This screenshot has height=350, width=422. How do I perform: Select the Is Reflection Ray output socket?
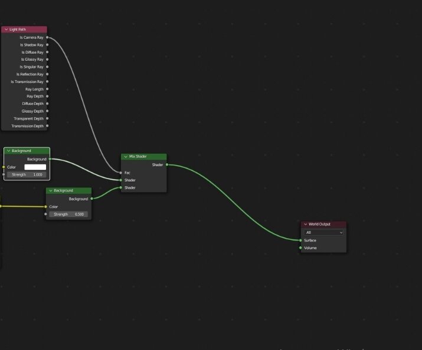pos(47,74)
